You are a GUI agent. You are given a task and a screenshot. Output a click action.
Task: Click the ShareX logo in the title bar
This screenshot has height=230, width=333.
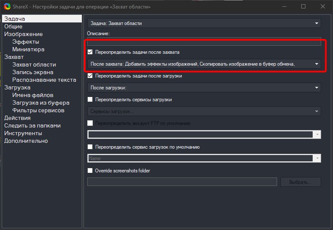(7, 7)
